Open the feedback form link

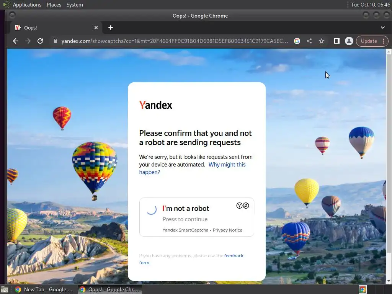[x=191, y=259]
